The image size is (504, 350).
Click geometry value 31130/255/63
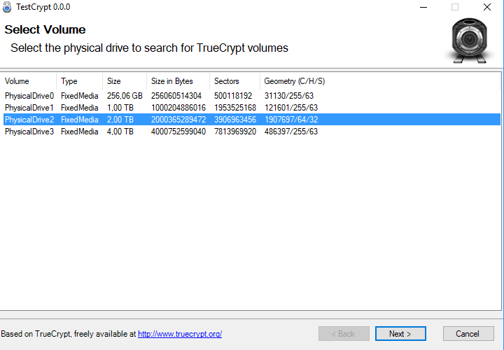289,96
